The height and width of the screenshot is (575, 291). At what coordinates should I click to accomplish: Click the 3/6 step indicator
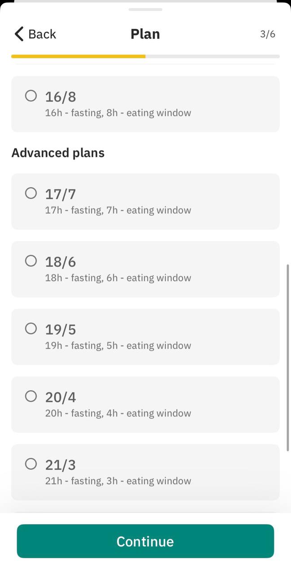coord(268,34)
